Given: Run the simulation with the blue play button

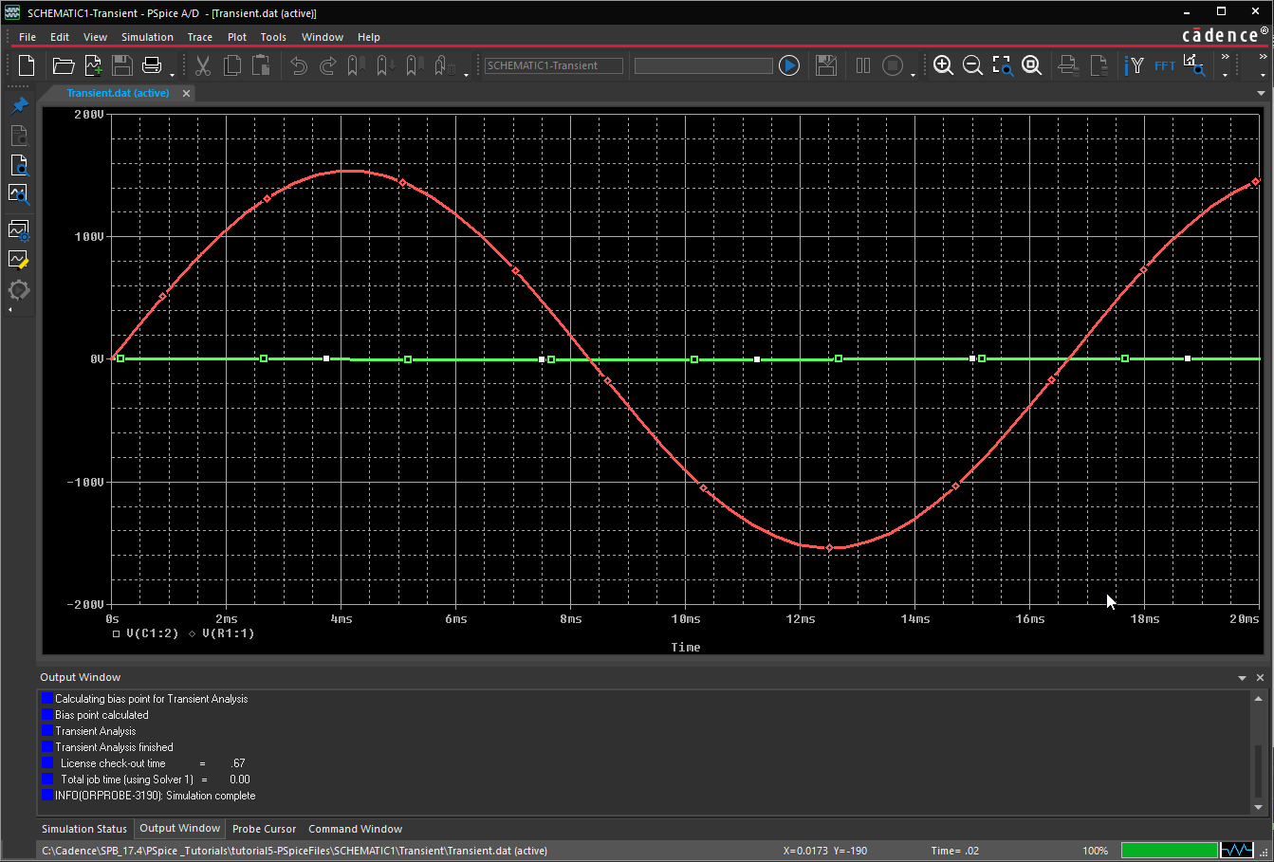Looking at the screenshot, I should pyautogui.click(x=788, y=64).
